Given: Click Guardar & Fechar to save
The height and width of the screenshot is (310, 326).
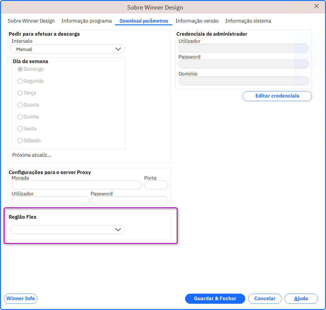Looking at the screenshot, I should click(215, 299).
